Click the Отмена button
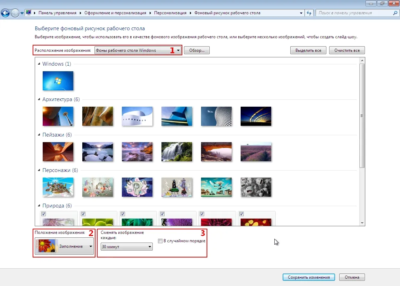 point(352,277)
